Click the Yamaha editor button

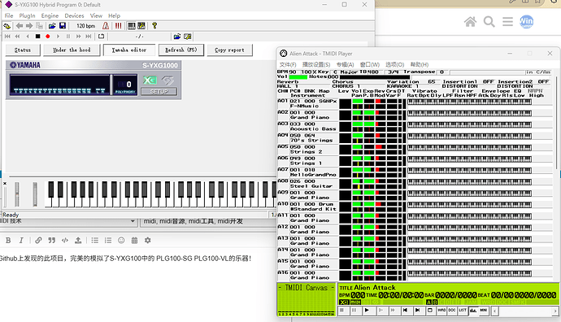129,50
